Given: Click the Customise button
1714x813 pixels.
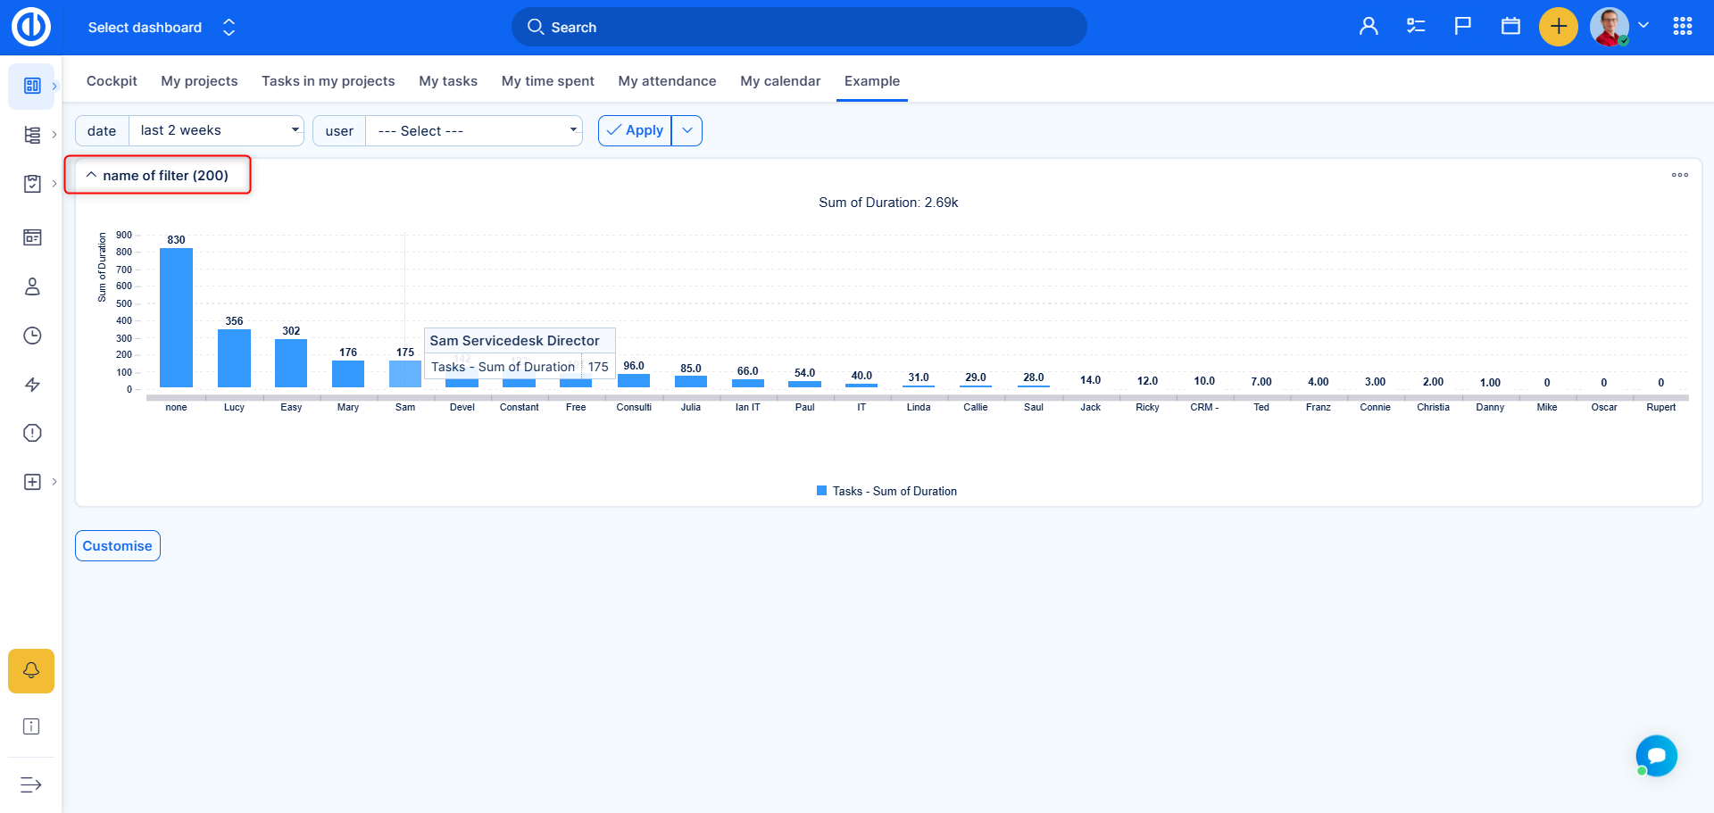Looking at the screenshot, I should tap(117, 546).
